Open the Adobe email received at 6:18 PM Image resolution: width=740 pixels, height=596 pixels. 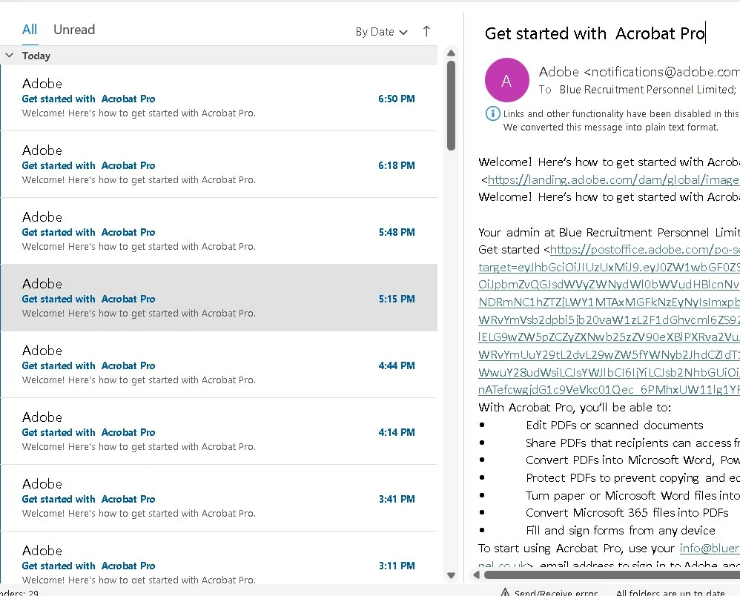(219, 165)
